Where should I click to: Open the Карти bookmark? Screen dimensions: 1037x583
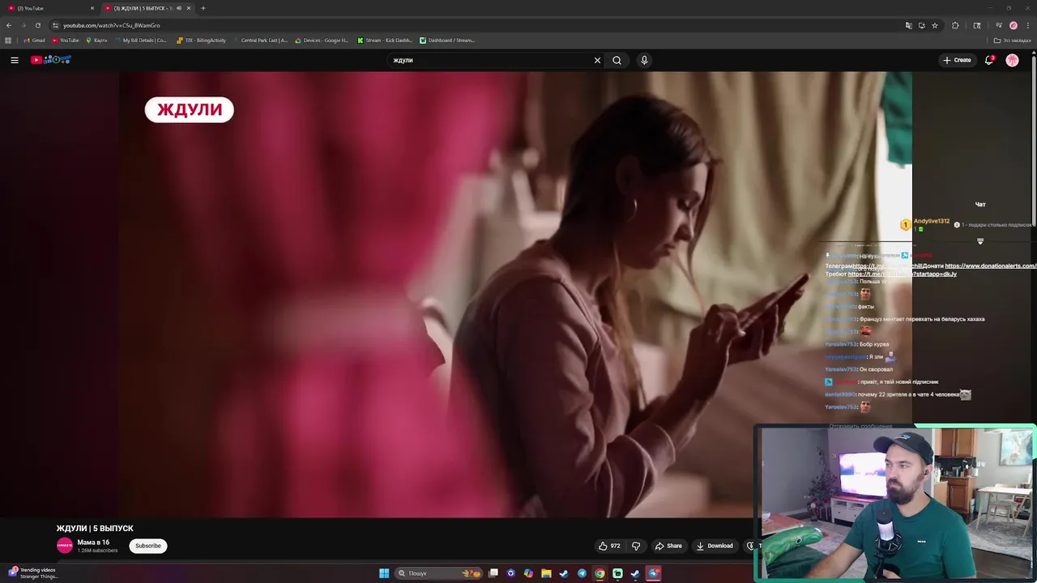[96, 40]
